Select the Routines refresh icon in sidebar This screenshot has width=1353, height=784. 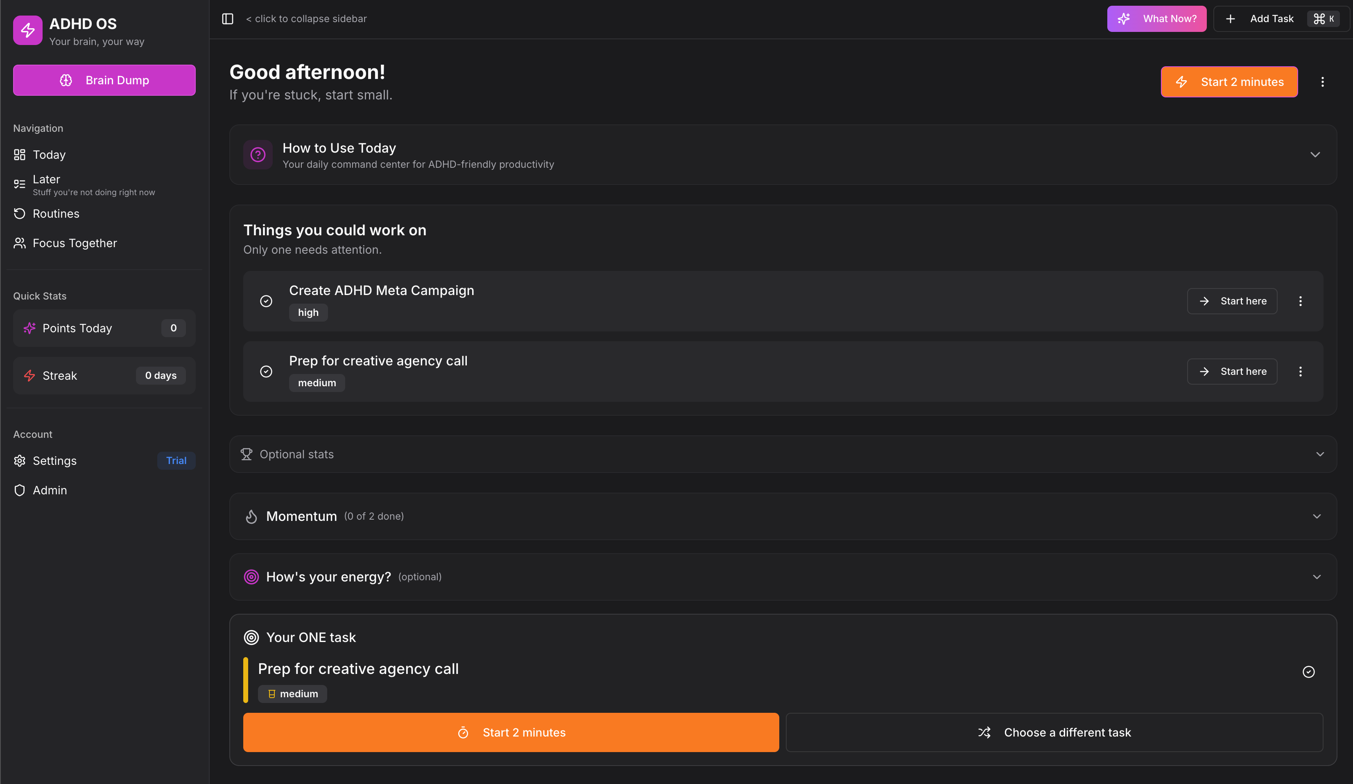click(x=19, y=213)
